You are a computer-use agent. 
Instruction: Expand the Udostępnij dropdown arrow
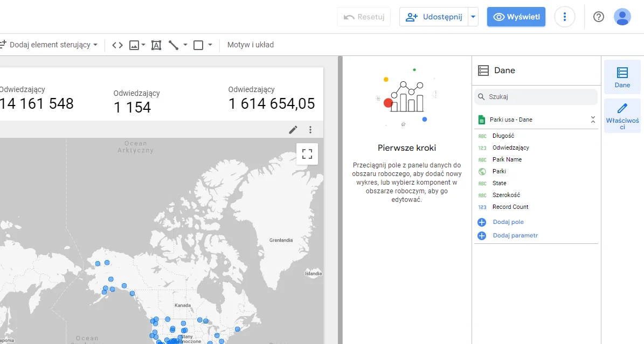point(473,17)
